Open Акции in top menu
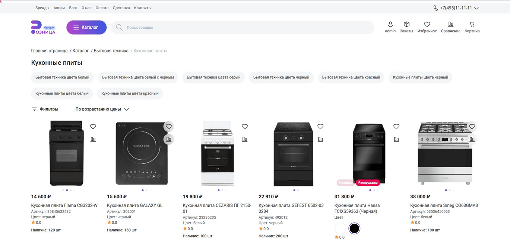The image size is (510, 240). point(59,8)
